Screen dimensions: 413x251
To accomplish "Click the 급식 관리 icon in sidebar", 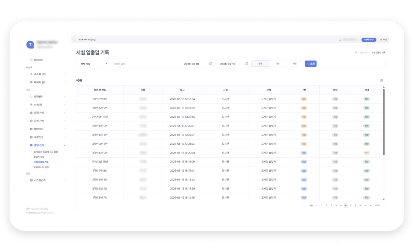I will (x=31, y=121).
